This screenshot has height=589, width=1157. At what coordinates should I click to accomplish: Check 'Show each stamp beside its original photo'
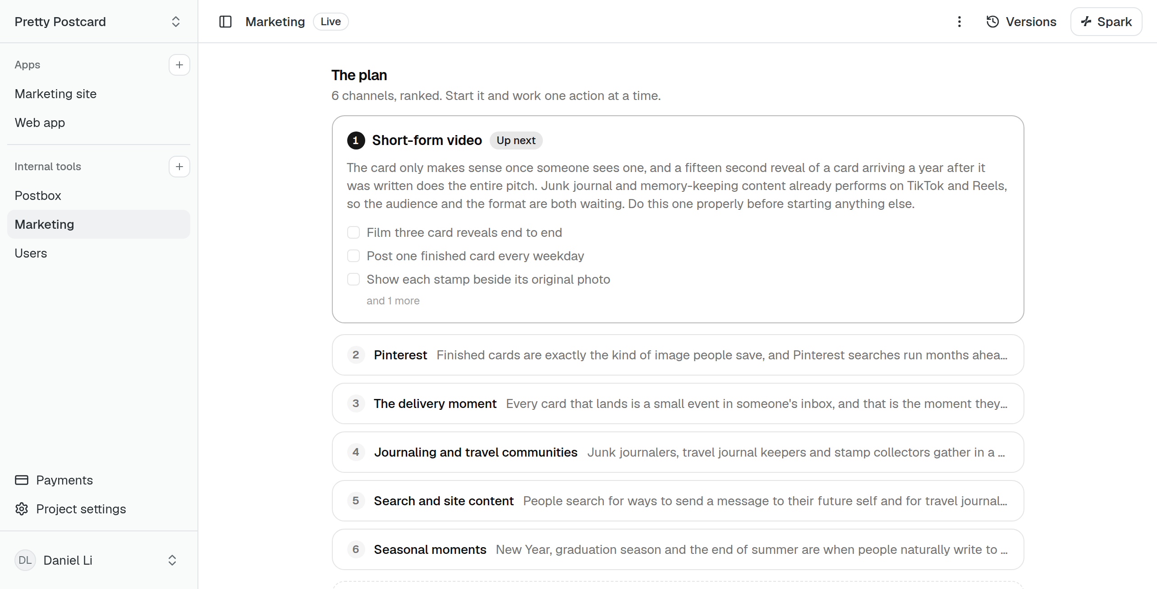pyautogui.click(x=354, y=279)
